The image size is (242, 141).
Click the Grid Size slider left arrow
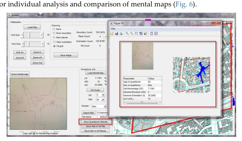click(22, 35)
